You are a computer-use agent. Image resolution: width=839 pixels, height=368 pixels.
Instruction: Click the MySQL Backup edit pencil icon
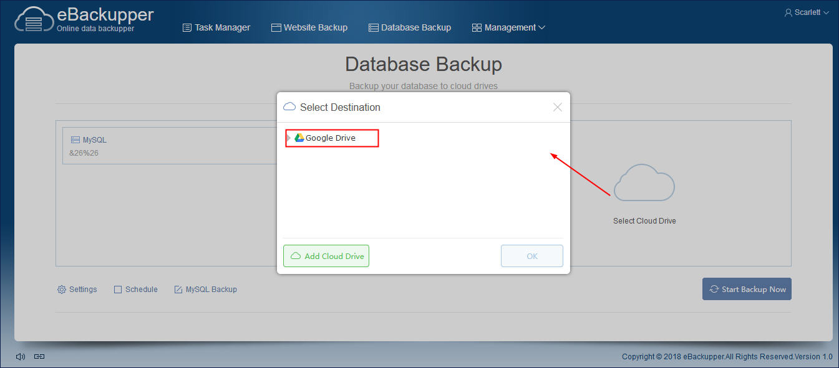(178, 290)
